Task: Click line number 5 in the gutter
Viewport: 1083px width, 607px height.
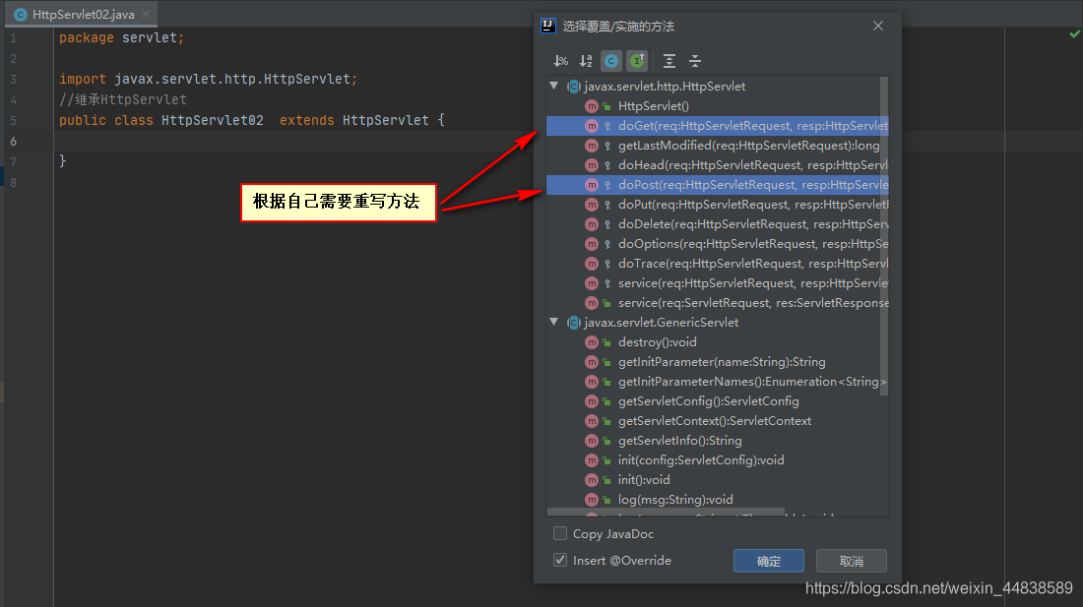Action: pyautogui.click(x=13, y=120)
